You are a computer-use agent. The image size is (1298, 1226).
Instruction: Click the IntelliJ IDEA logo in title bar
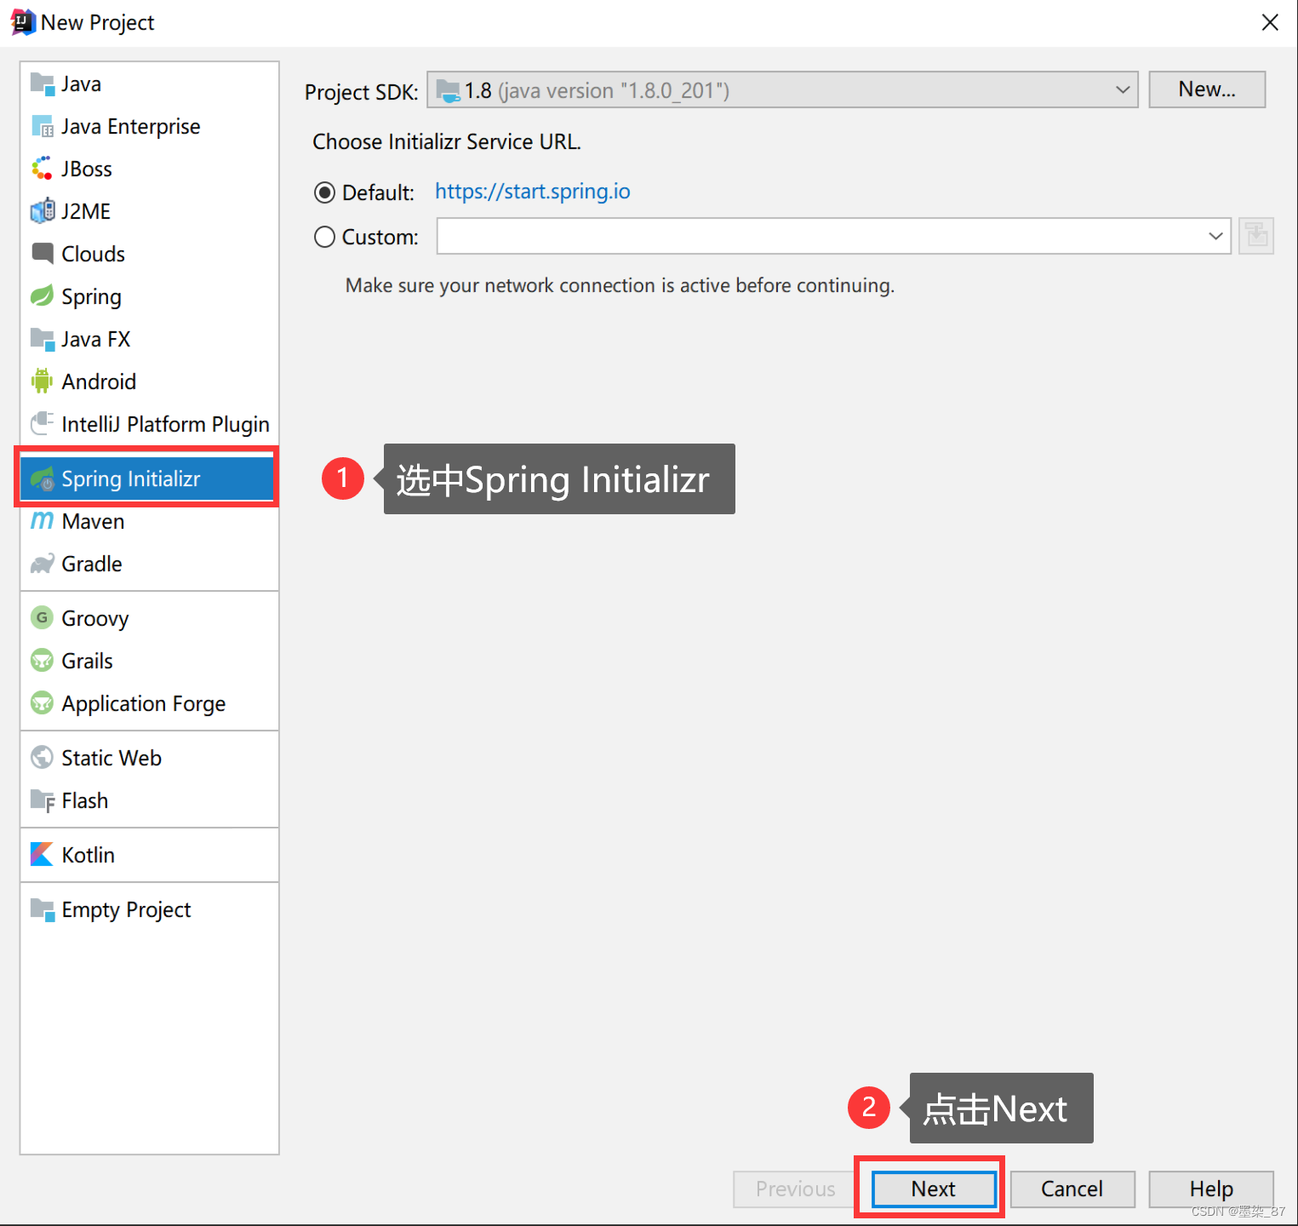(23, 22)
